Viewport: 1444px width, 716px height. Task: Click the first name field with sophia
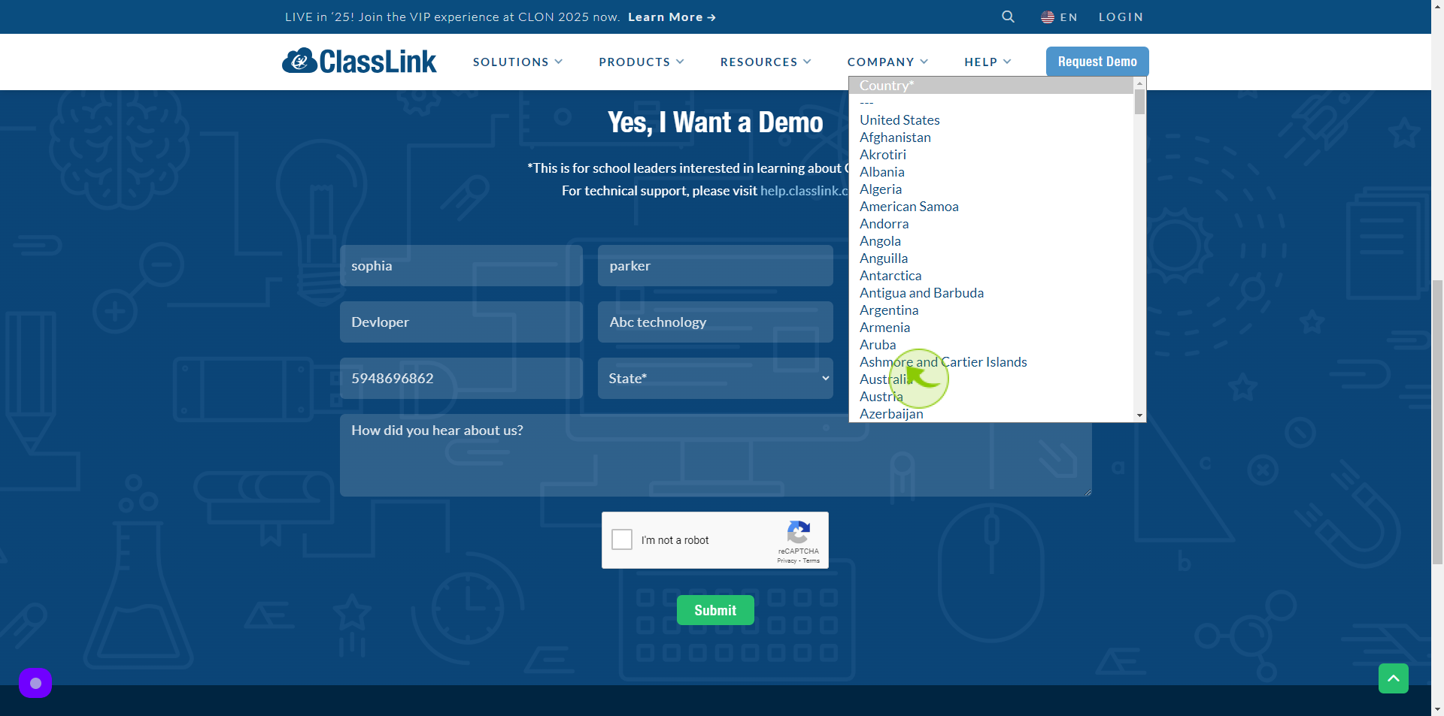click(x=461, y=265)
